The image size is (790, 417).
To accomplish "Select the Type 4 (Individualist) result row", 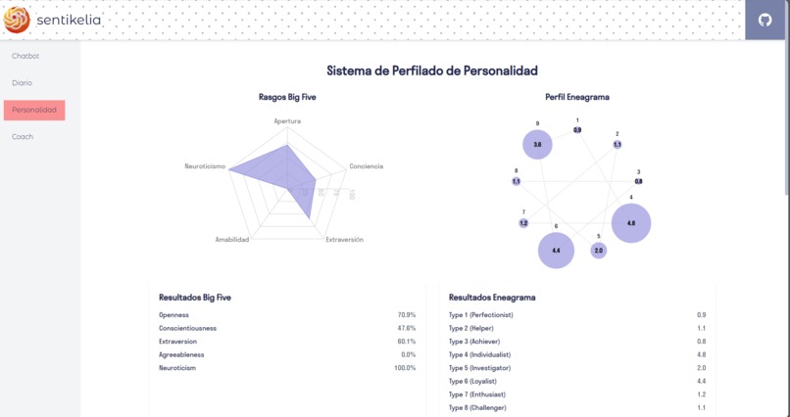I will point(577,354).
